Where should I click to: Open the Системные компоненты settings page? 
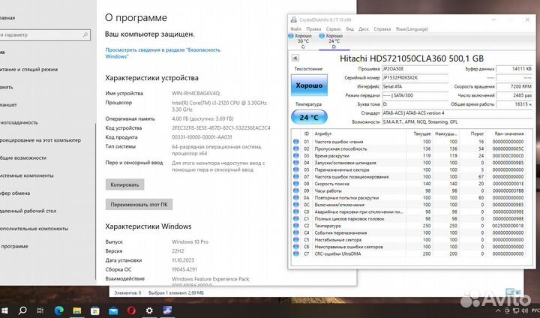pos(27,175)
